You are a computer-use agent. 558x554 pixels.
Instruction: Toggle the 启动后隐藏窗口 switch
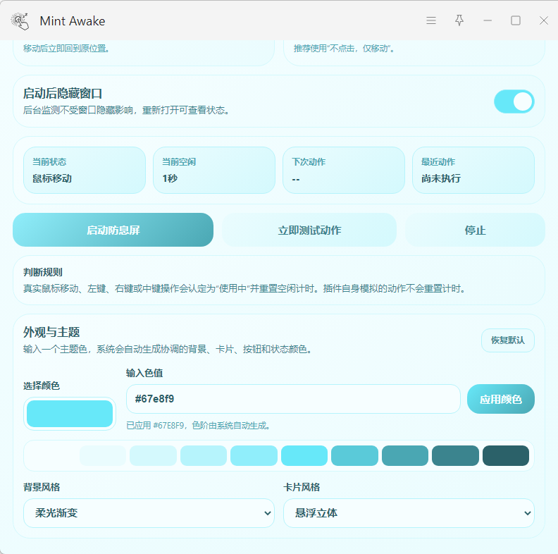(x=514, y=101)
